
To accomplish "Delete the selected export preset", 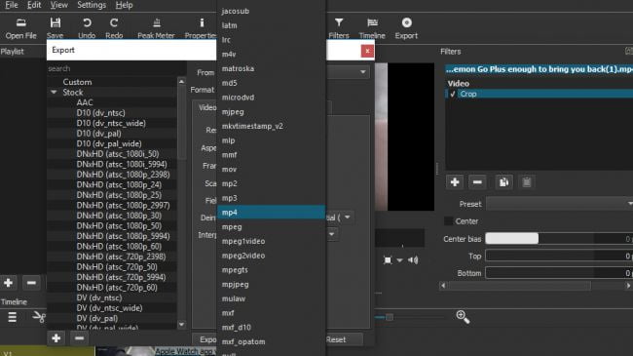I will click(79, 338).
